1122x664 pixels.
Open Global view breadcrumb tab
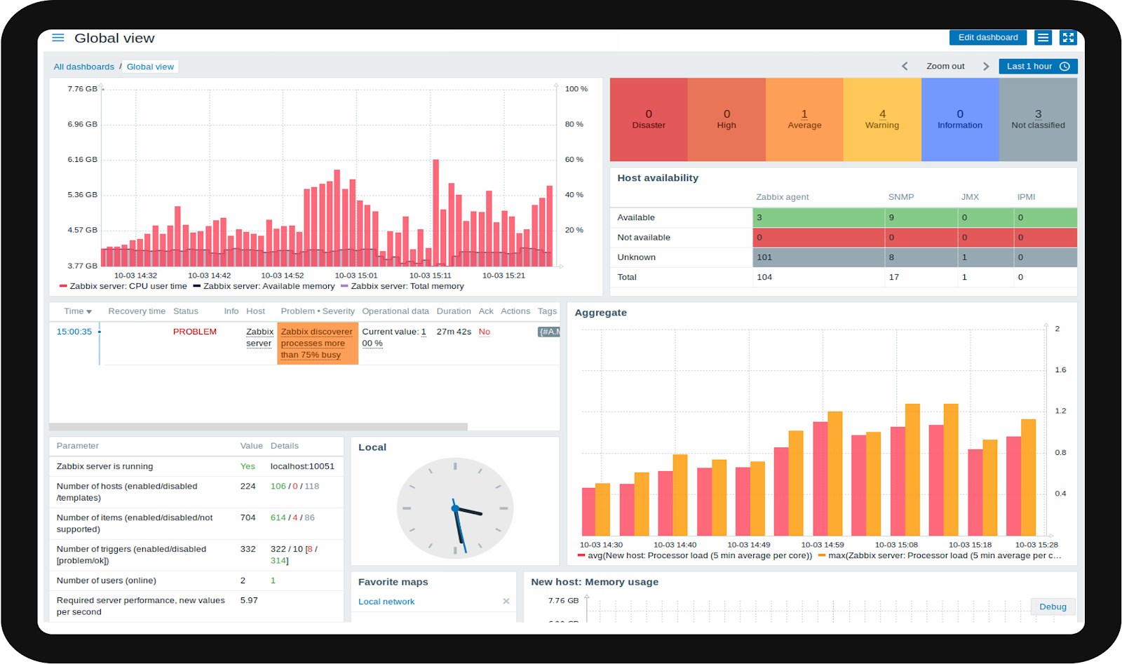coord(150,67)
